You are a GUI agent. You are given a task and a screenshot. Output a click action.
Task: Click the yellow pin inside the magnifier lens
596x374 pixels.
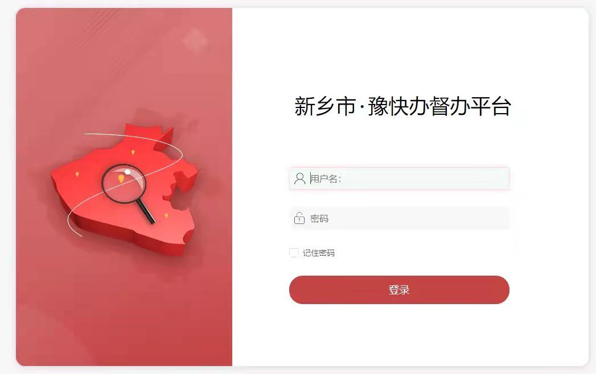pos(121,178)
